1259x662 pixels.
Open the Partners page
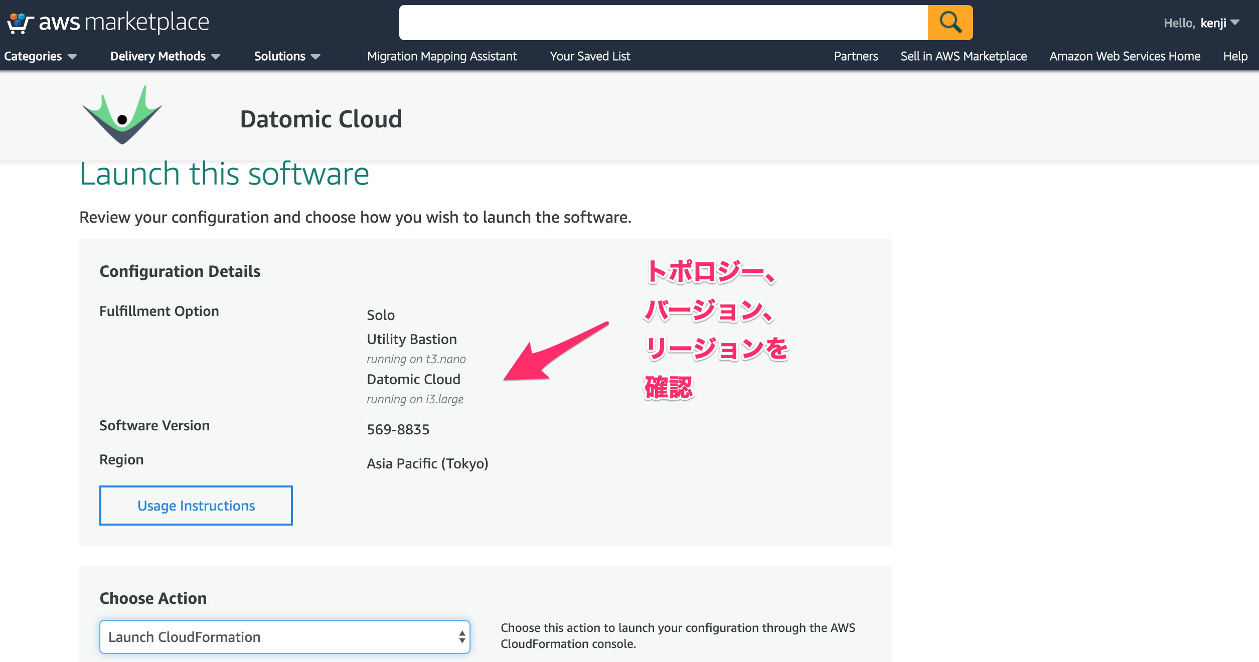(x=856, y=56)
